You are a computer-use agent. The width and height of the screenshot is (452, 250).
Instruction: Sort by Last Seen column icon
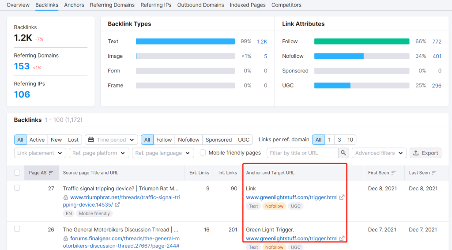coord(434,173)
